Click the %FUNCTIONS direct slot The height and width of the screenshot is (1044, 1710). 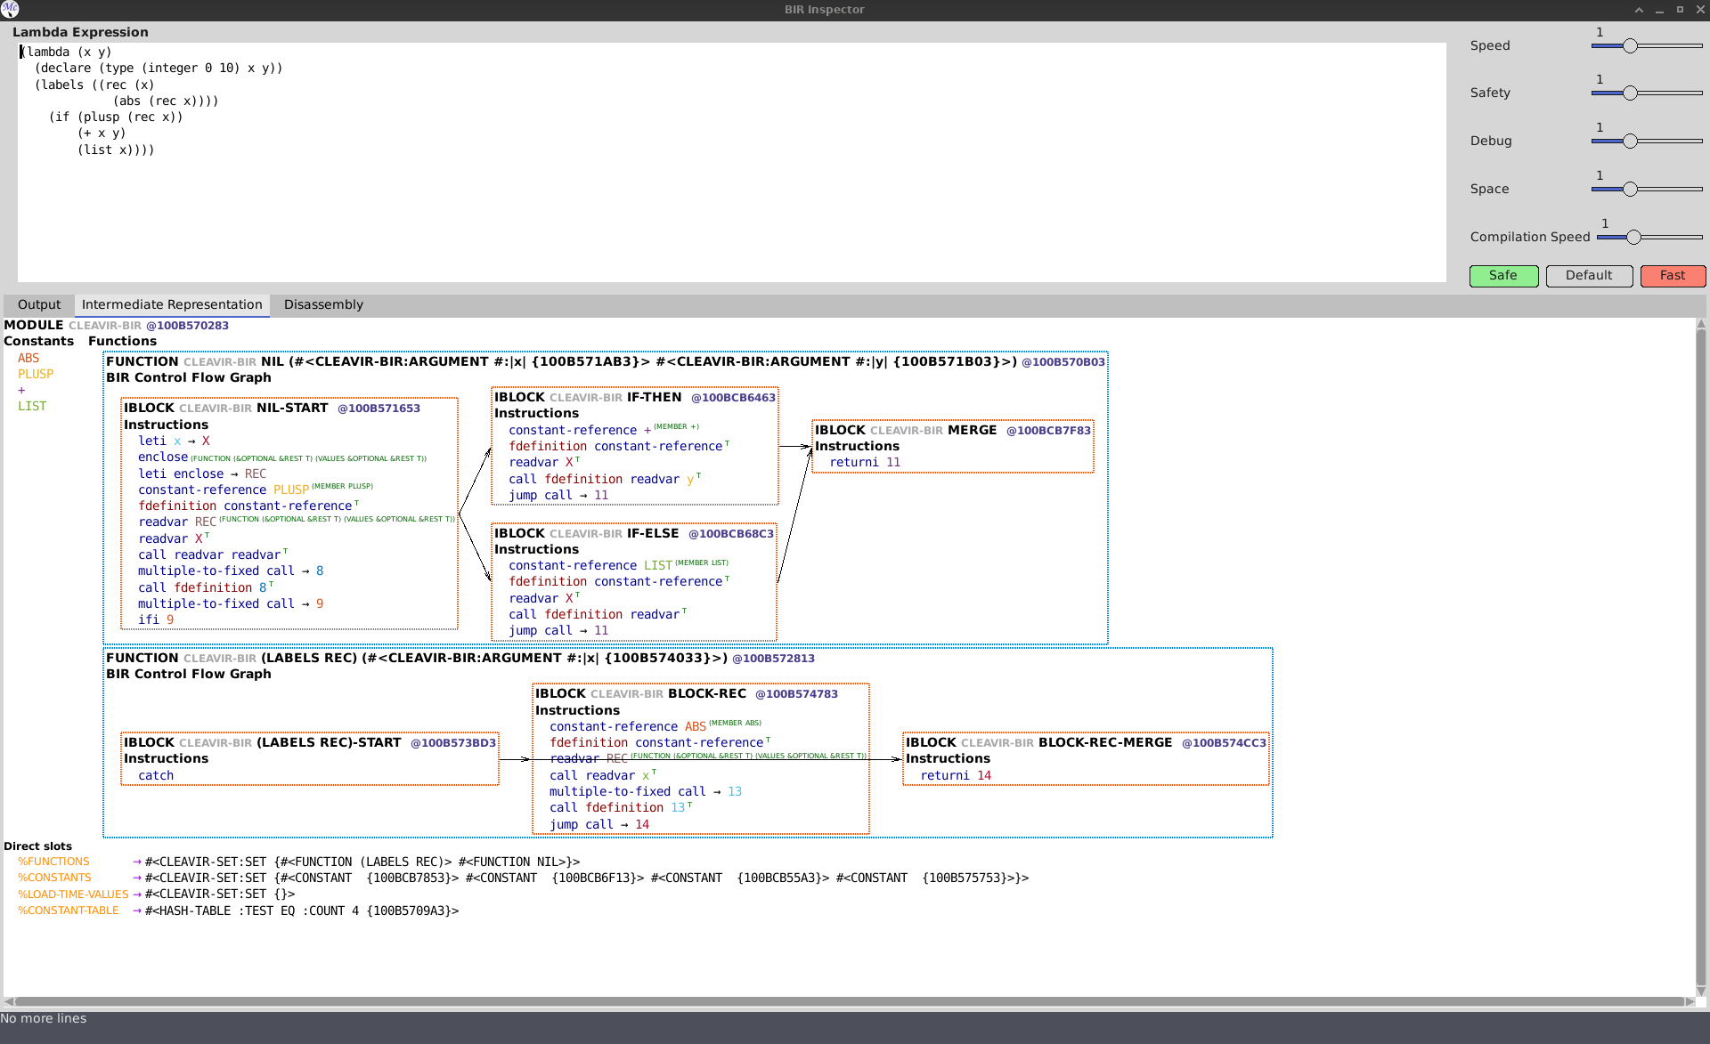pos(53,862)
